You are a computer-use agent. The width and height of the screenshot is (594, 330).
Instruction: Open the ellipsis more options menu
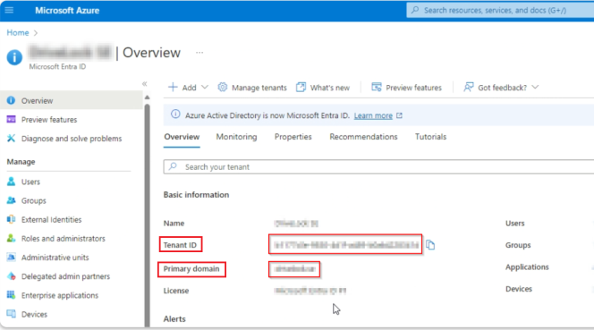[199, 53]
